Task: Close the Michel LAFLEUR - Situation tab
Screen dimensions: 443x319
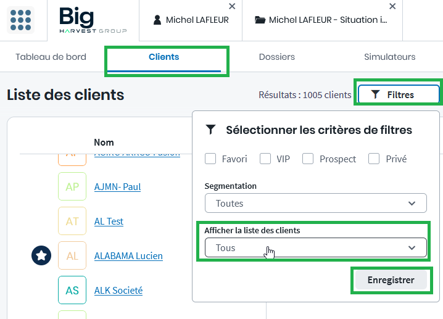Action: tap(392, 6)
